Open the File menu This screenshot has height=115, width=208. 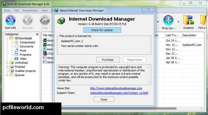tap(17, 10)
